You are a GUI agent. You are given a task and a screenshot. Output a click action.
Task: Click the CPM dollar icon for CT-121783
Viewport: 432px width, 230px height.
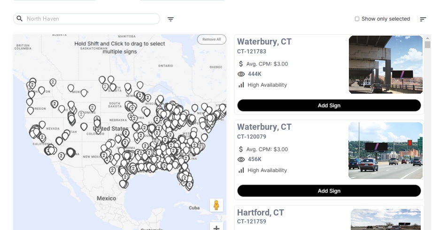(x=241, y=64)
